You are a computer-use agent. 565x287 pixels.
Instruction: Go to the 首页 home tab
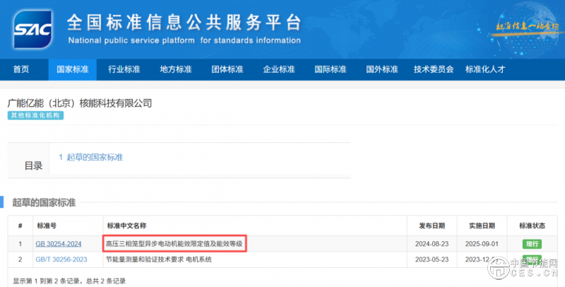[x=21, y=69]
